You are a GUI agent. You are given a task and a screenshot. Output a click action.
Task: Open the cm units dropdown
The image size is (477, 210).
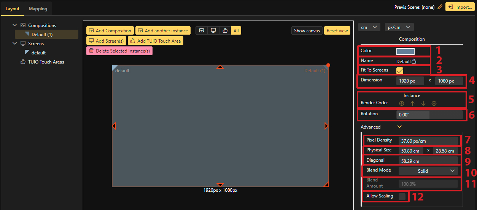click(369, 27)
